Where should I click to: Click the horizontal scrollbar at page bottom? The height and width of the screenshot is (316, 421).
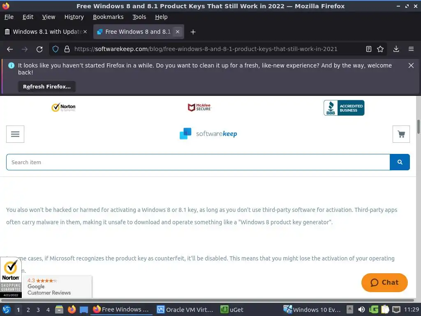point(207,300)
